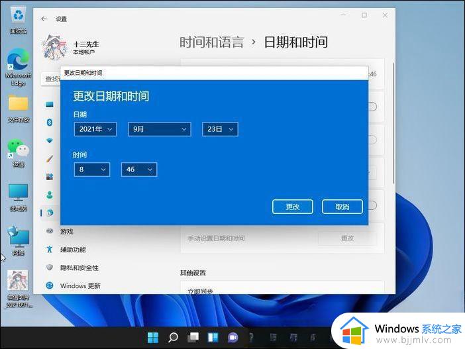Select the This PC desktop icon

(18, 197)
